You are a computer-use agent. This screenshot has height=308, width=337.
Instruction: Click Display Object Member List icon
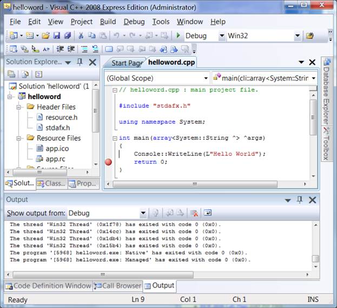coord(14,49)
